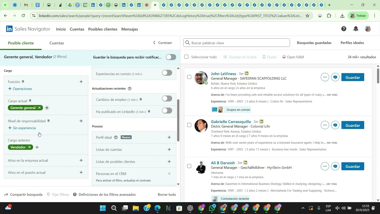This screenshot has height=214, width=380.
Task: Open the notifications bell
Action: coord(356,29)
